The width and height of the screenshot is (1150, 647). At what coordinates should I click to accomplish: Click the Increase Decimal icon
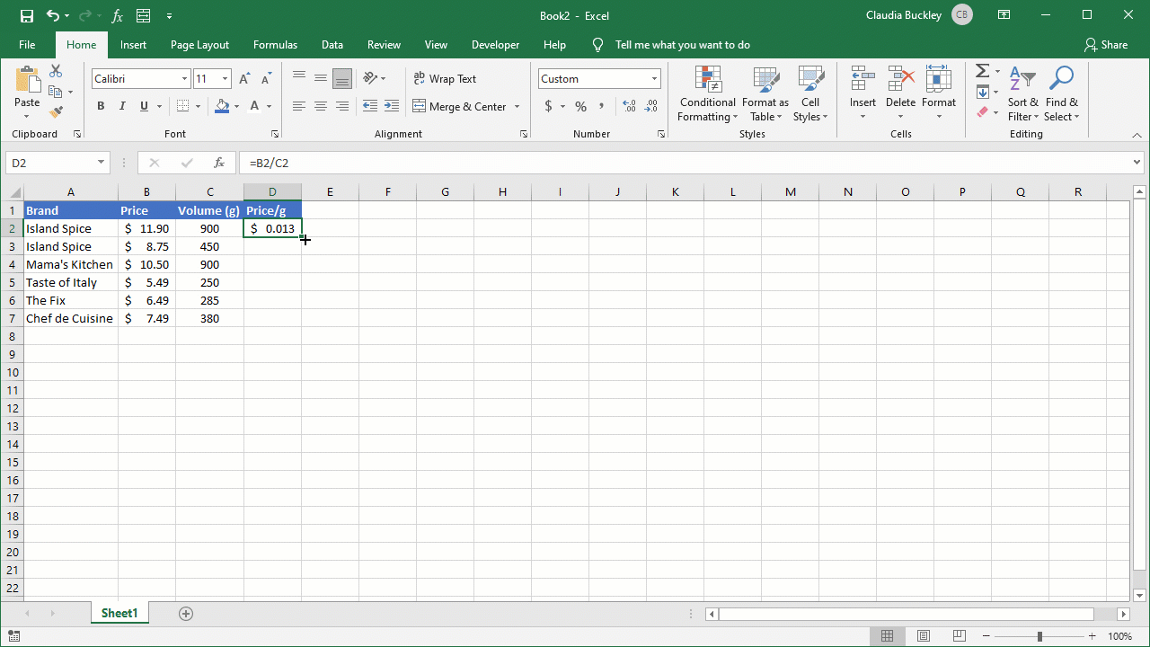[629, 106]
